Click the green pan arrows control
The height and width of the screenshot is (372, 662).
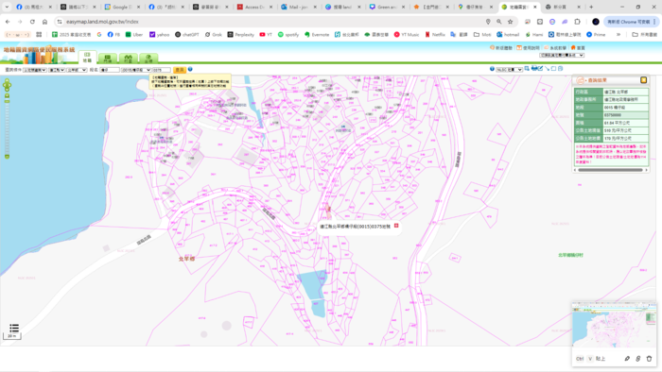click(7, 86)
